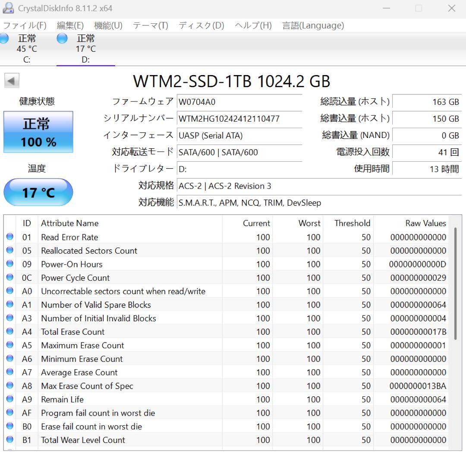Open the 機能(U) menu
The width and height of the screenshot is (466, 452).
[108, 25]
